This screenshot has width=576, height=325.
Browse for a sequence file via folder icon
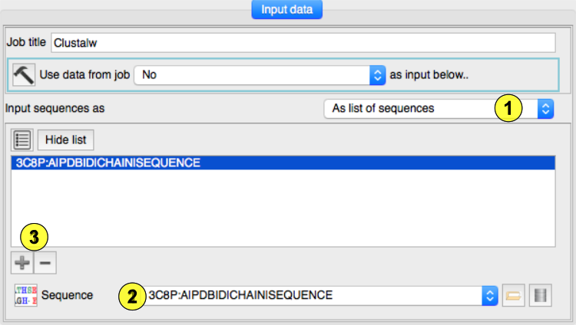[513, 295]
